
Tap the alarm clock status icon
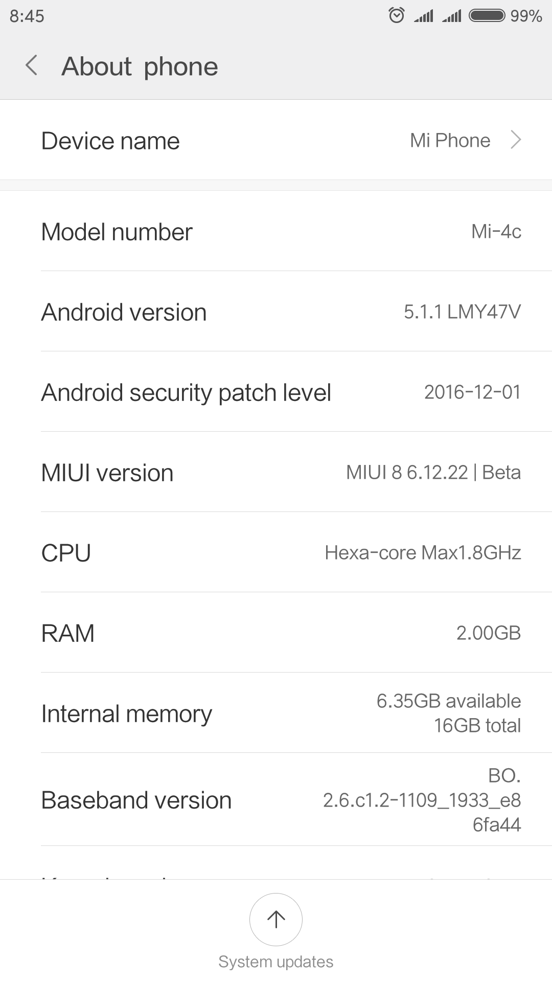pyautogui.click(x=397, y=15)
